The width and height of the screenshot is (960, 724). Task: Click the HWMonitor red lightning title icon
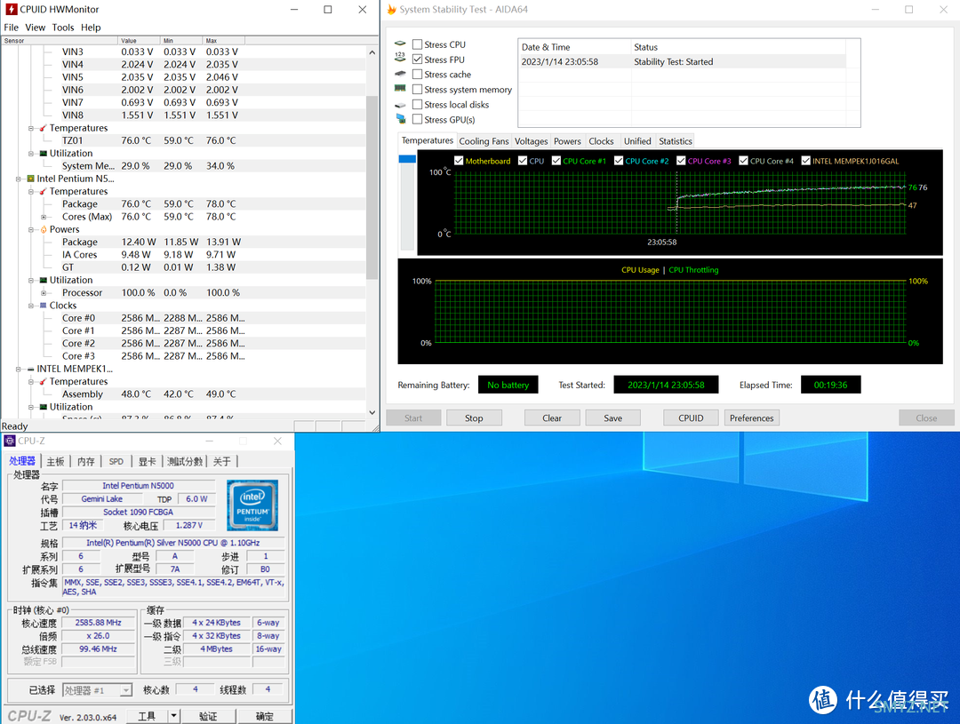pyautogui.click(x=10, y=10)
